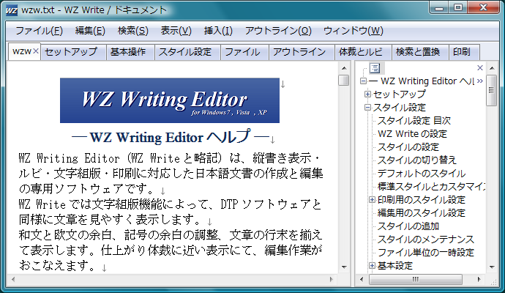Open the 検索(S) menu
Viewport: 505px width, 293px height.
[133, 31]
